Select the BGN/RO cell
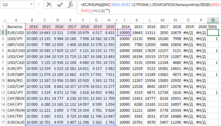 point(16,80)
